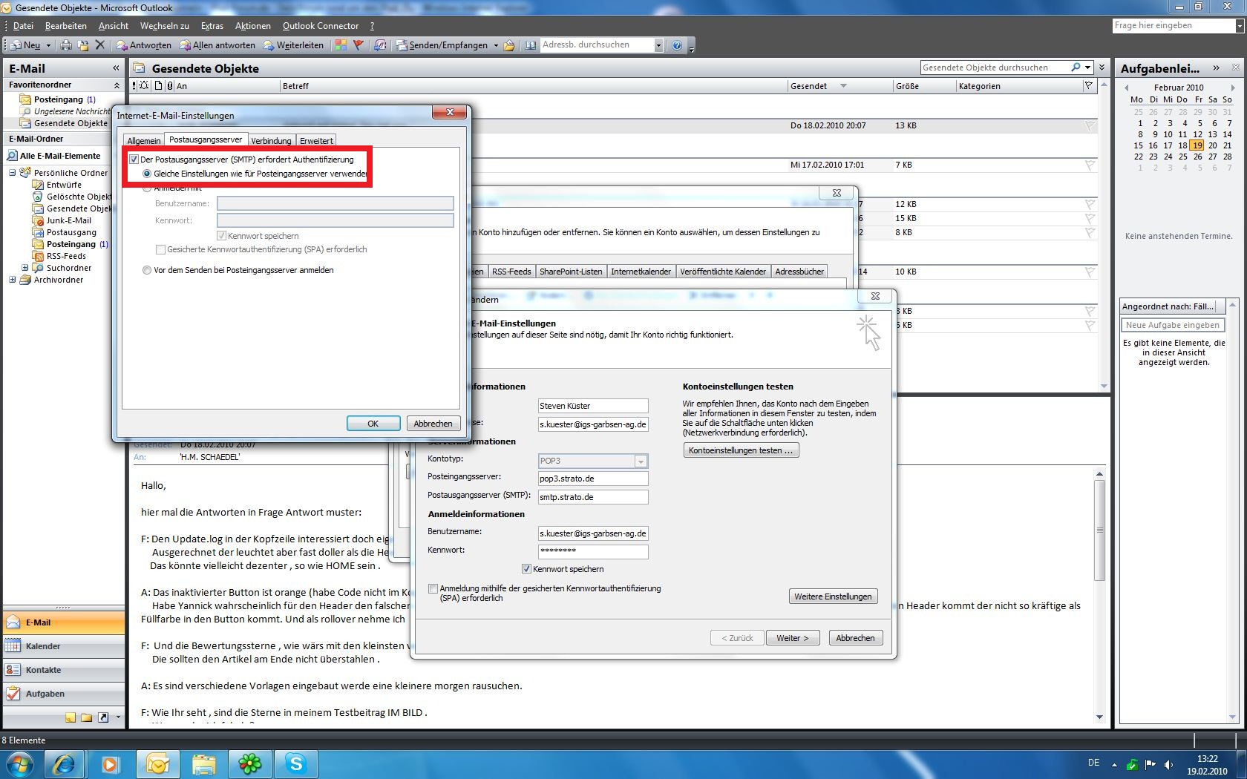
Task: Open the Ansicht menu
Action: (x=113, y=26)
